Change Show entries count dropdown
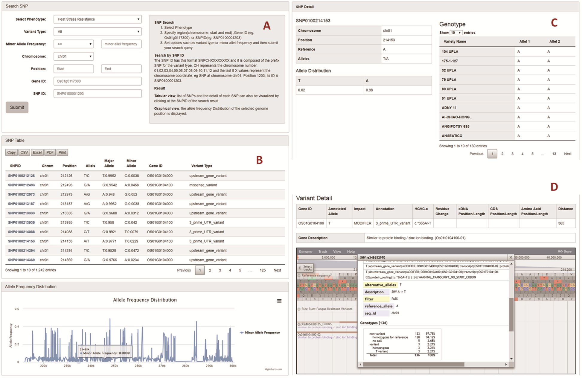Viewport: 582px width, 378px height. pos(456,33)
